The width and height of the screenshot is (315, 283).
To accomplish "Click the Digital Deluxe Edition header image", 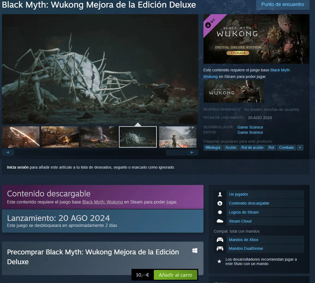I will tap(256, 39).
